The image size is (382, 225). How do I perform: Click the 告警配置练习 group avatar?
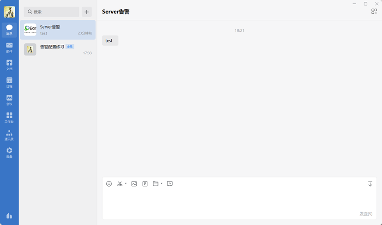click(30, 49)
